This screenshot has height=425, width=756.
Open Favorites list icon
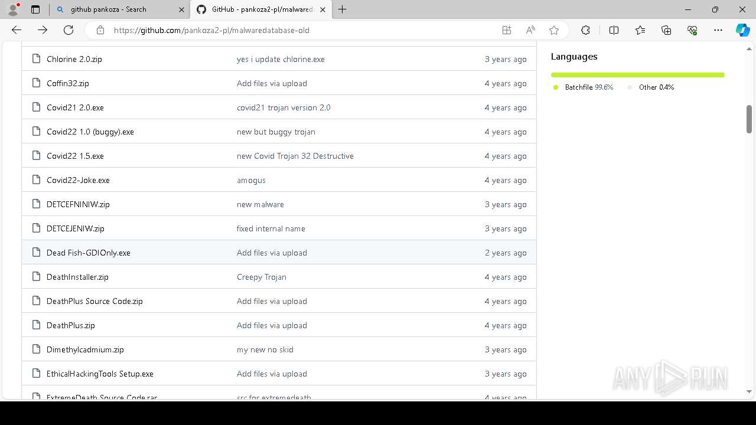pos(640,30)
